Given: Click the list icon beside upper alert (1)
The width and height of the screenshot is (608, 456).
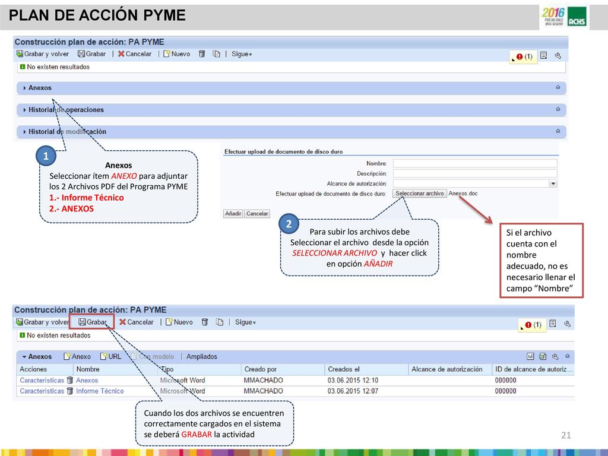Looking at the screenshot, I should [544, 55].
